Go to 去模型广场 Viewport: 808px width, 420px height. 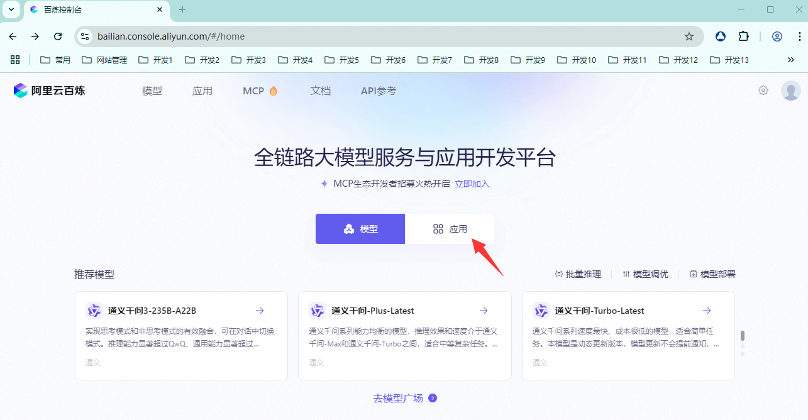click(405, 398)
